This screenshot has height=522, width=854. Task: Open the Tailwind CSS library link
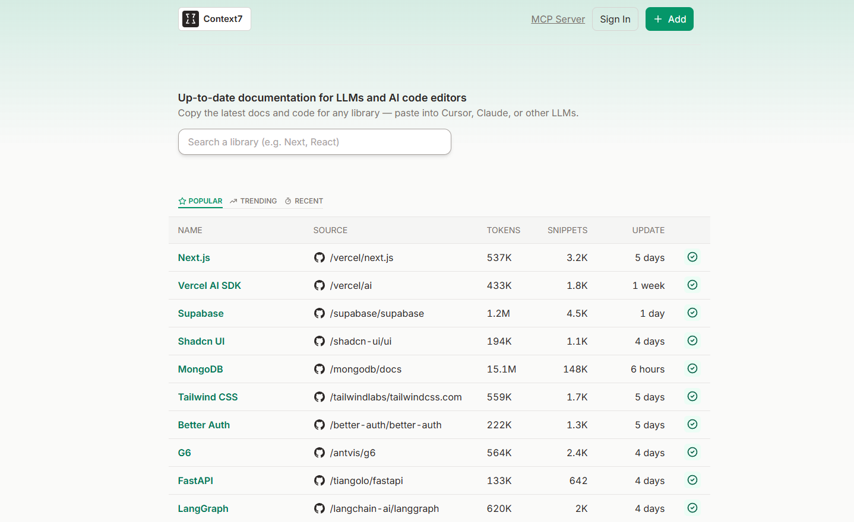click(208, 397)
